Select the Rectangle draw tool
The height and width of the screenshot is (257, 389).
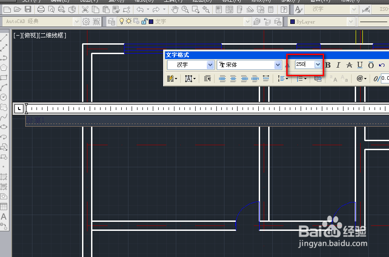point(4,78)
